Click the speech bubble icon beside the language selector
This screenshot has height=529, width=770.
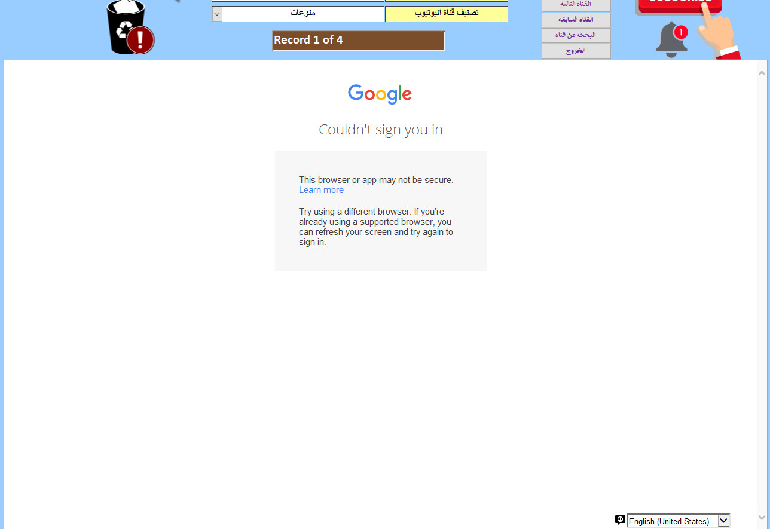(x=620, y=521)
